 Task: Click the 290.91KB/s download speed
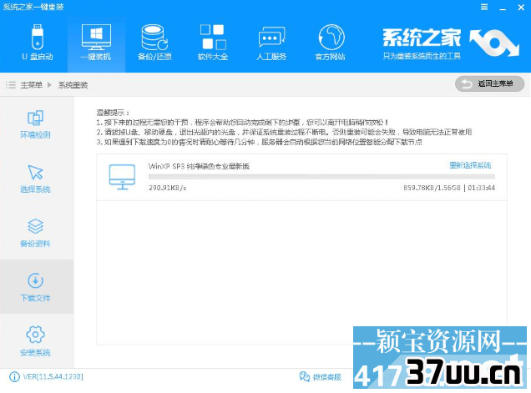(168, 188)
